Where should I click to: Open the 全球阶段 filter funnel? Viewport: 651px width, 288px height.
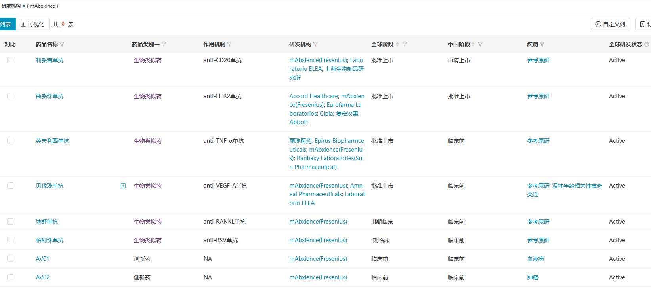point(405,44)
